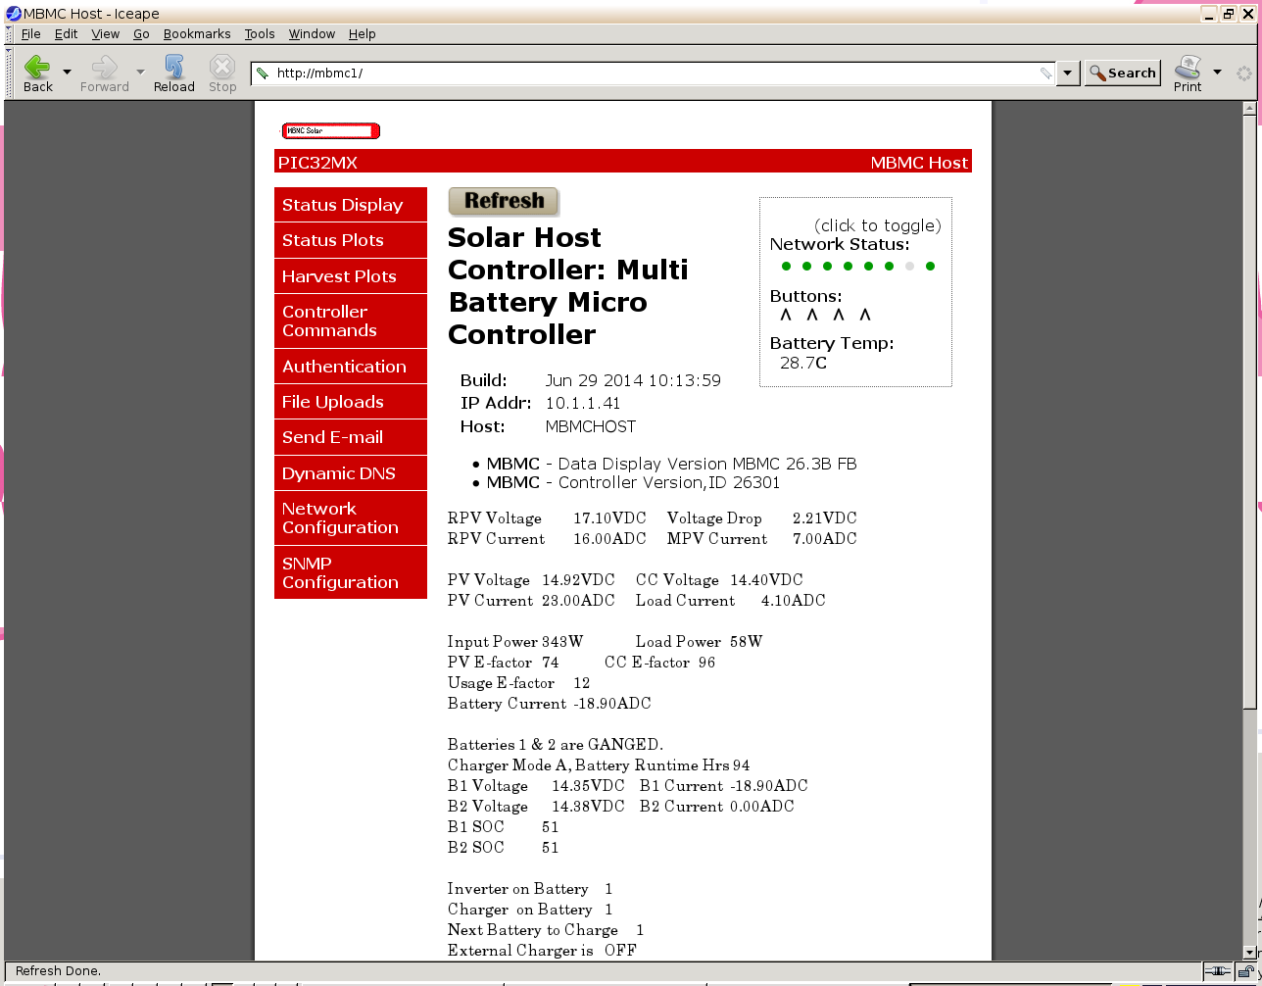Collapse the menu bar grippy handle

pyautogui.click(x=9, y=33)
